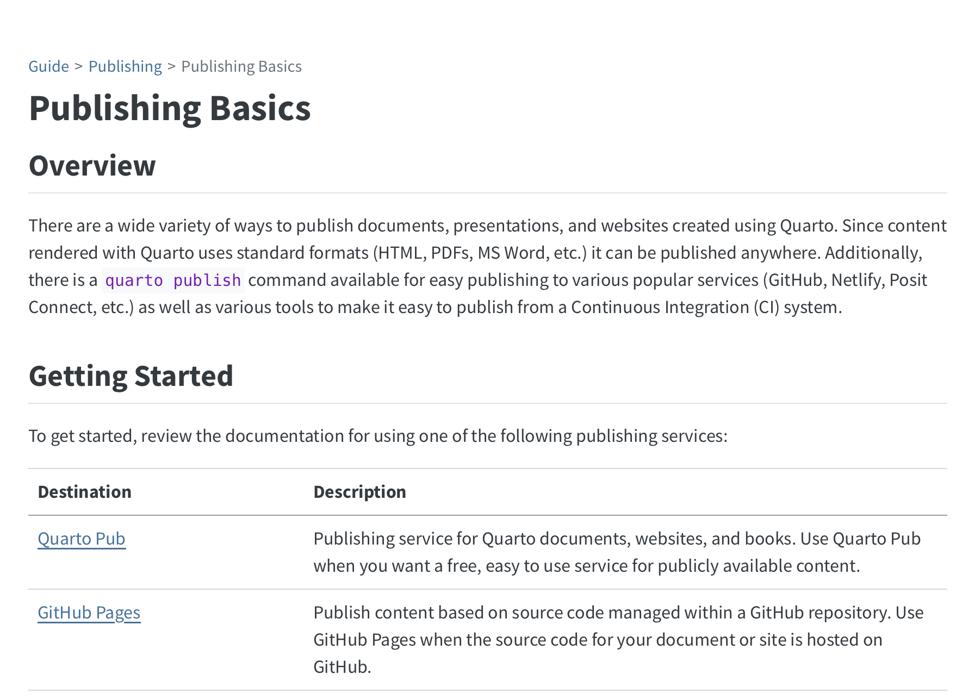
Task: Follow the GitHub Pages link
Action: click(89, 612)
